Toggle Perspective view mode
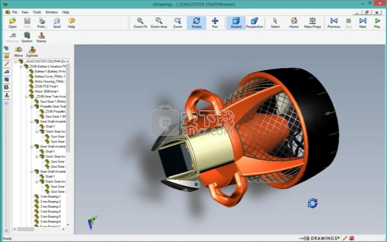Screen dimensions: 387x242 pos(254,22)
